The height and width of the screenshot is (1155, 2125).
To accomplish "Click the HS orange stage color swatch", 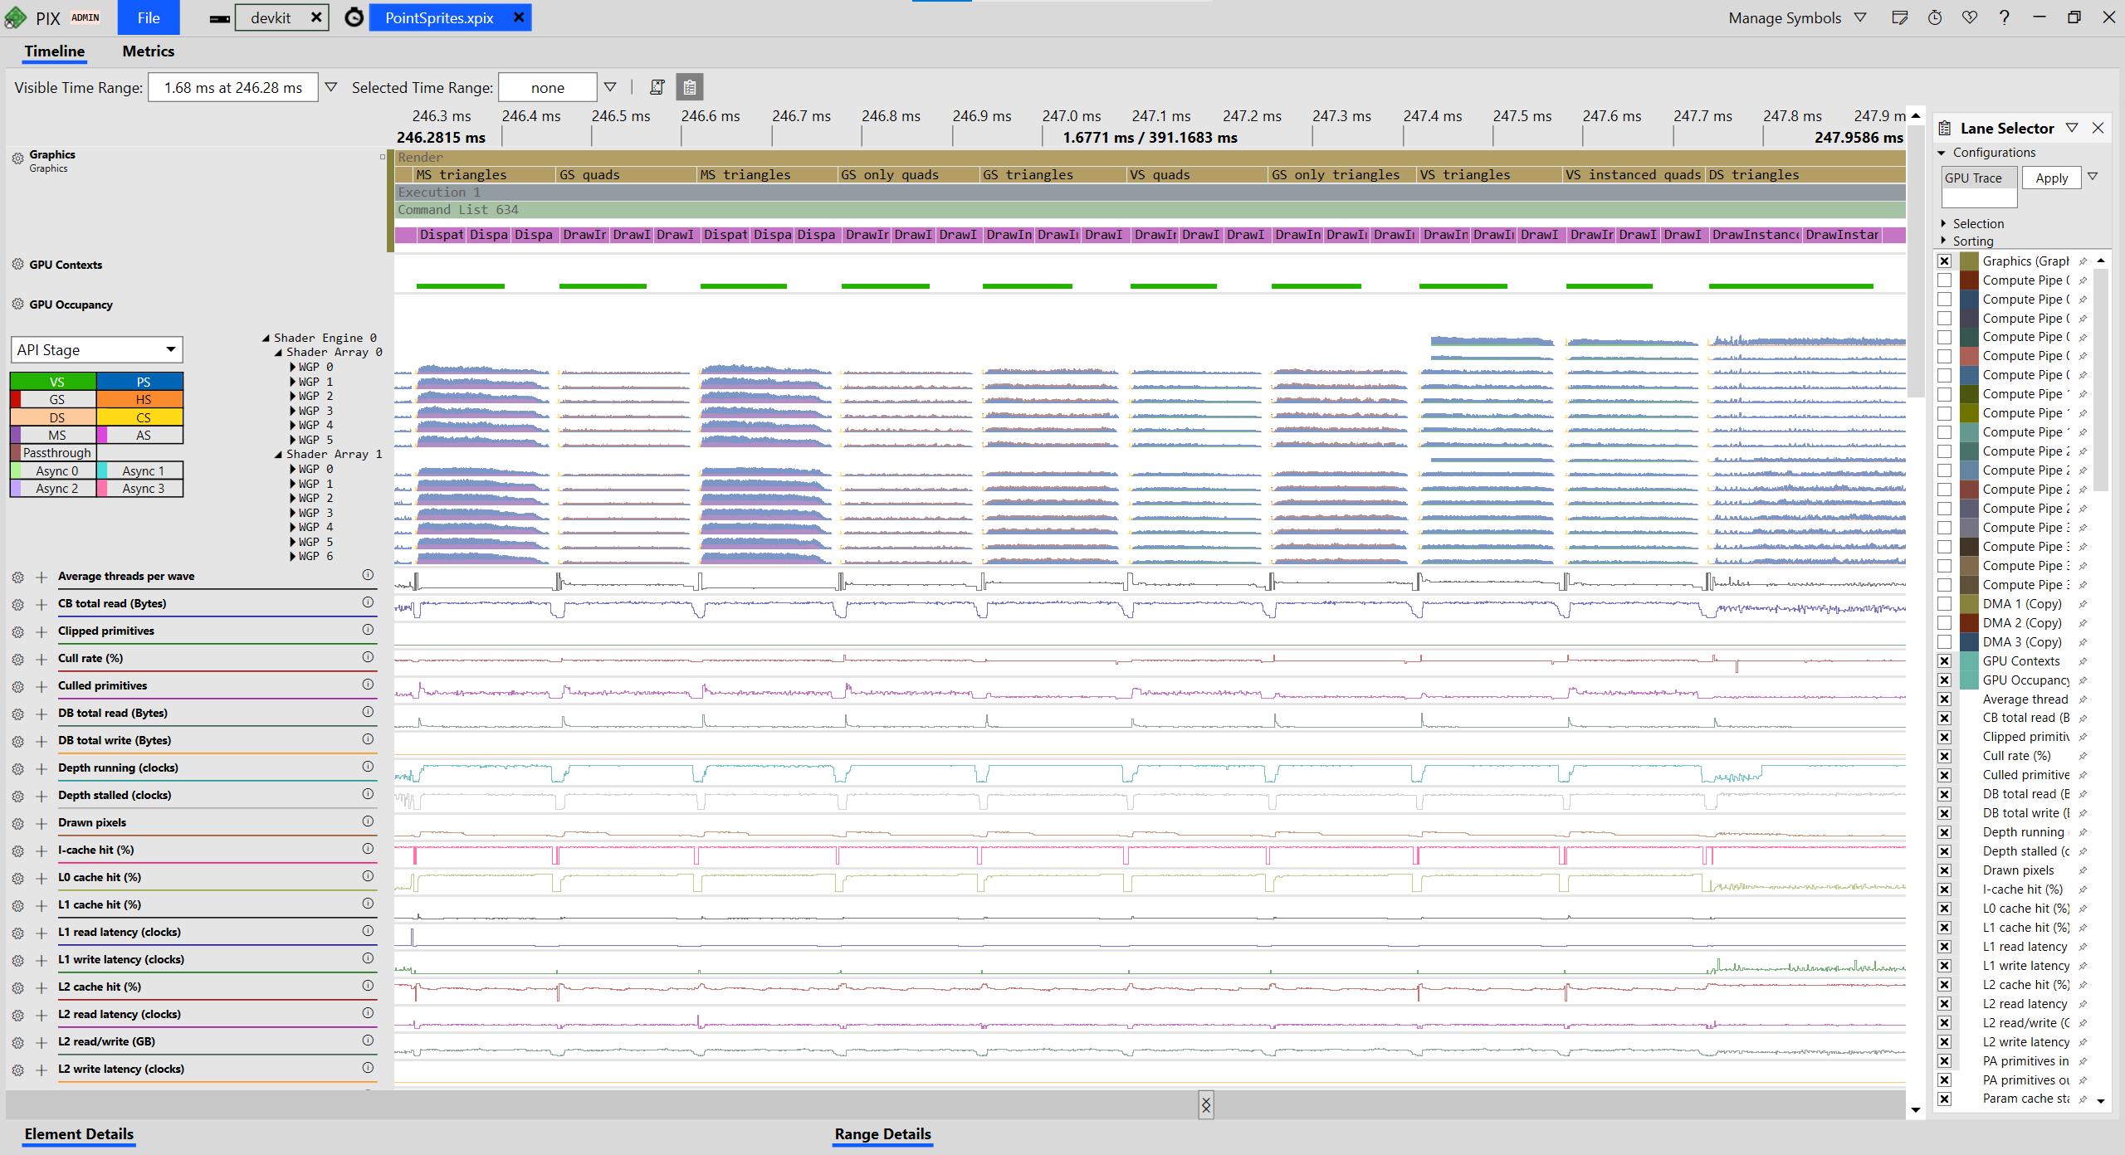I will click(140, 400).
